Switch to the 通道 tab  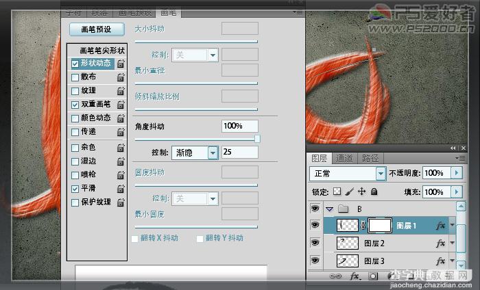345,159
